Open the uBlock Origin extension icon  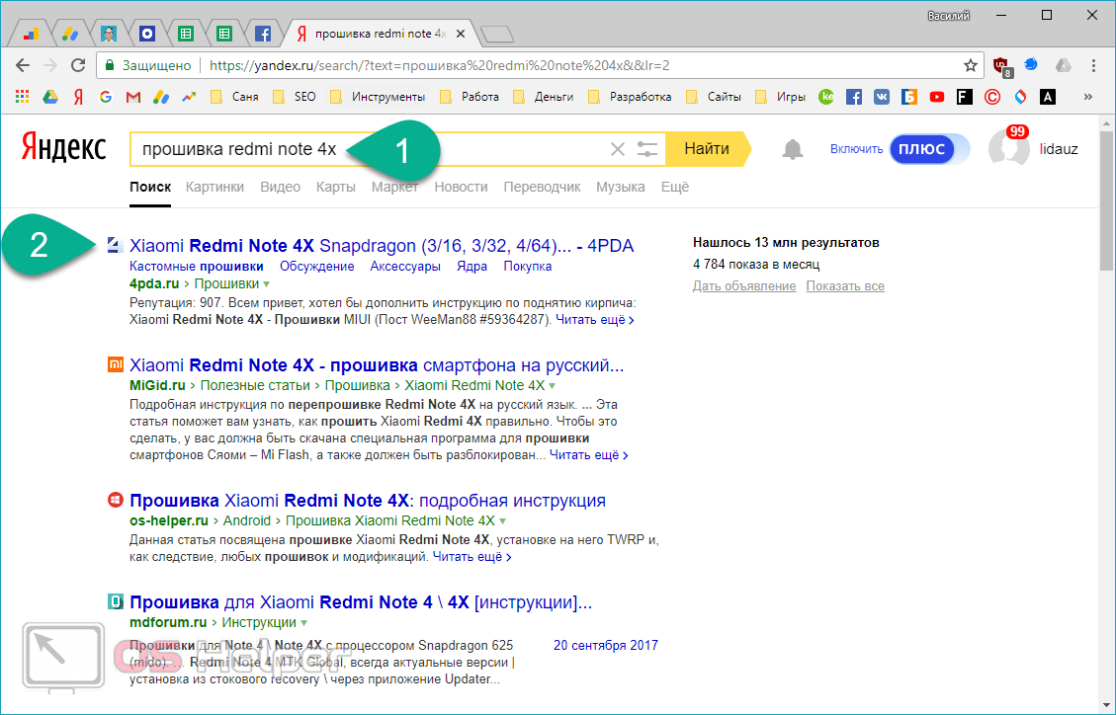[x=1002, y=66]
